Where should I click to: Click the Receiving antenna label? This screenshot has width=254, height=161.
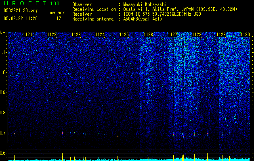[93, 19]
